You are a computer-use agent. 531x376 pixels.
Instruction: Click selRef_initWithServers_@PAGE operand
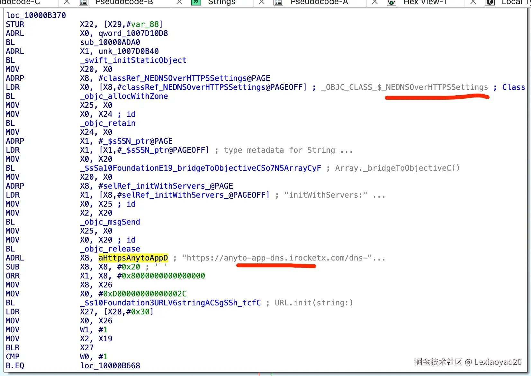coord(166,186)
